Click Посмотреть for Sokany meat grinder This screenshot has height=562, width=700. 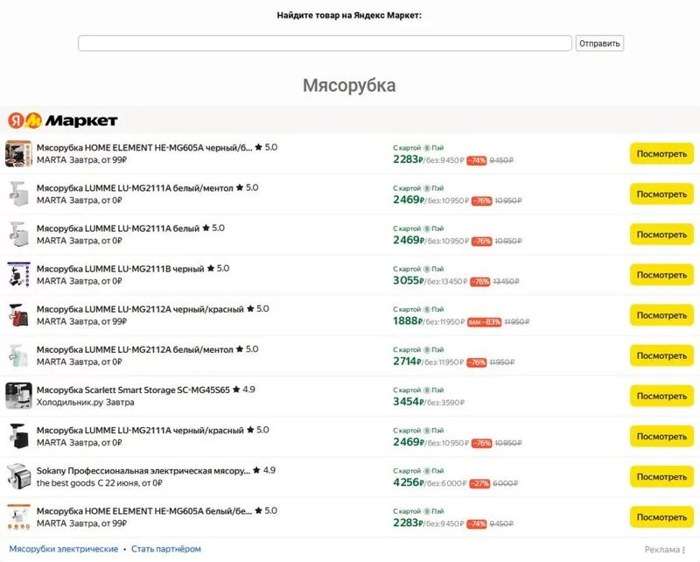[x=661, y=477]
